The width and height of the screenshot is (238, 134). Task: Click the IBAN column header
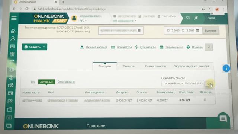51,92
